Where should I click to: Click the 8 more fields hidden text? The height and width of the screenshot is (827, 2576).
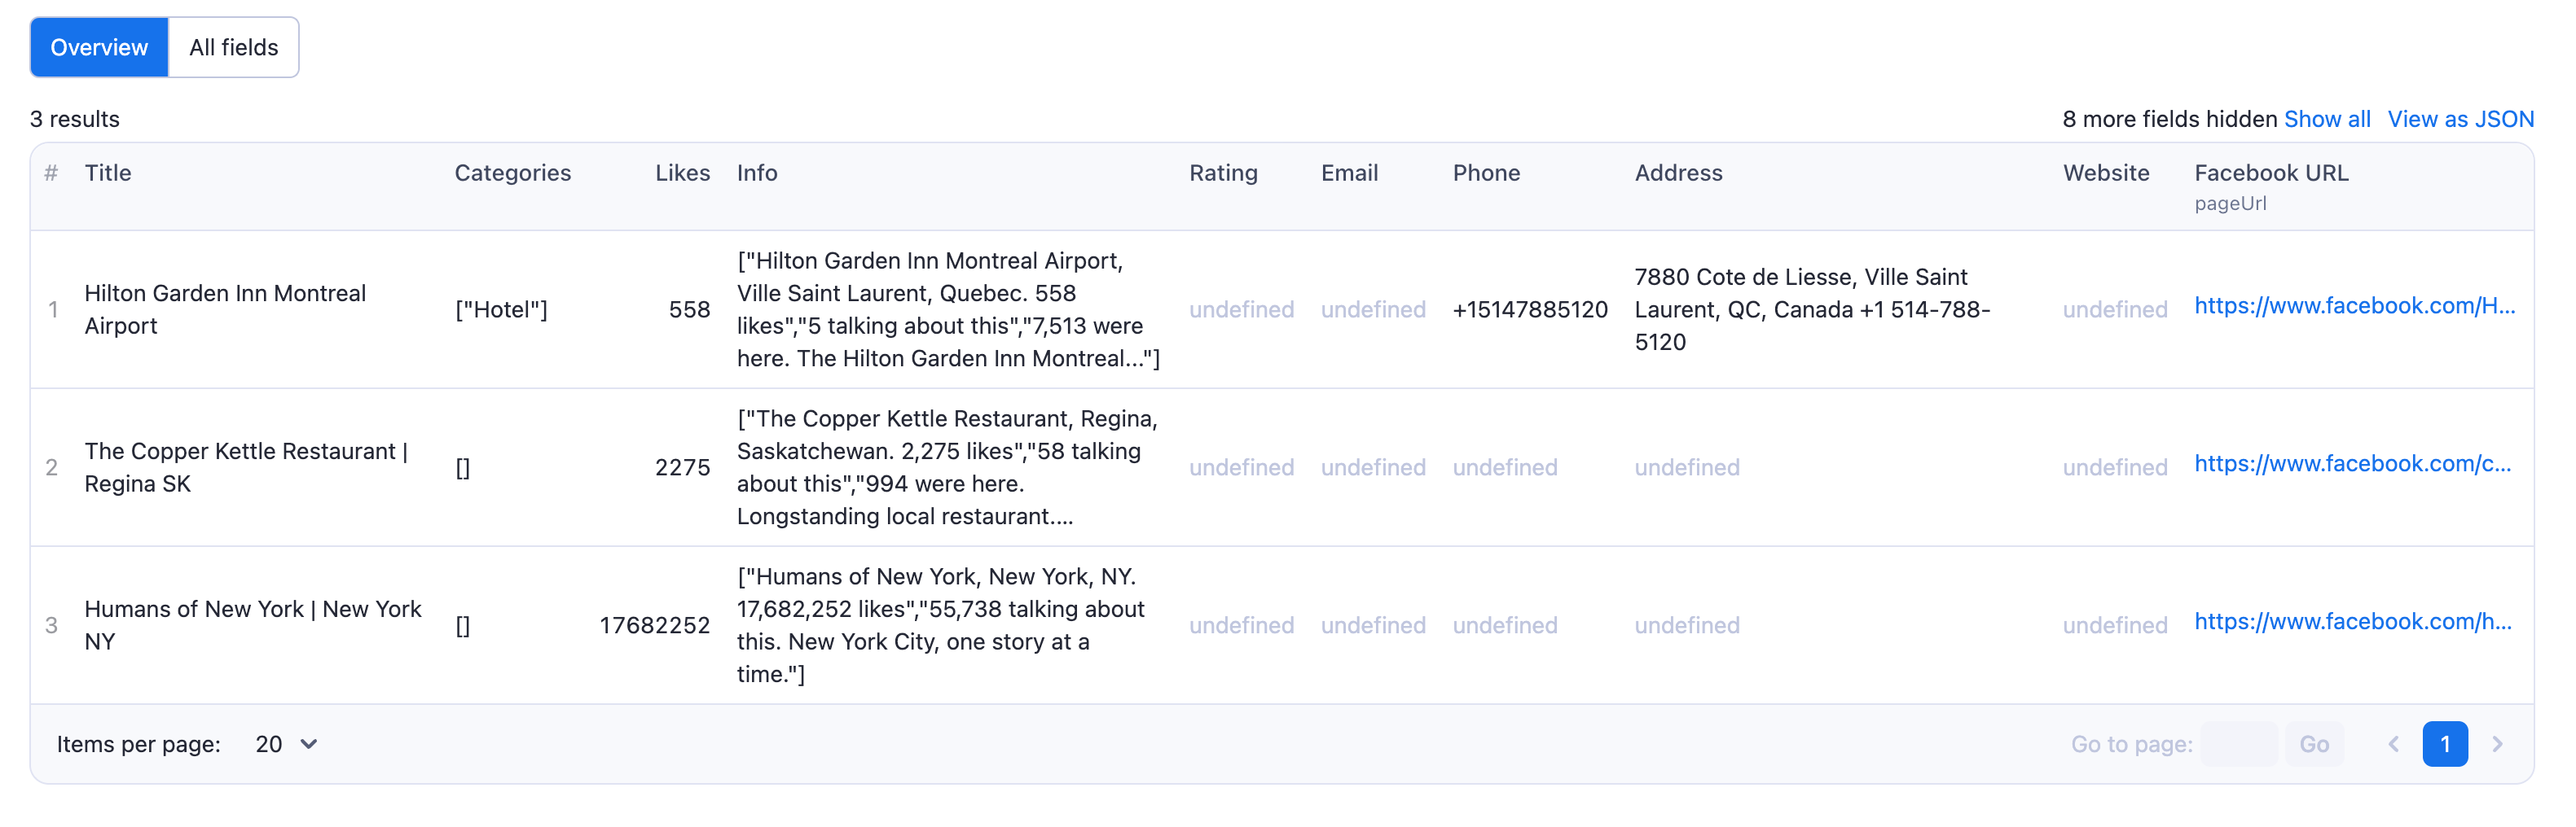(2169, 119)
